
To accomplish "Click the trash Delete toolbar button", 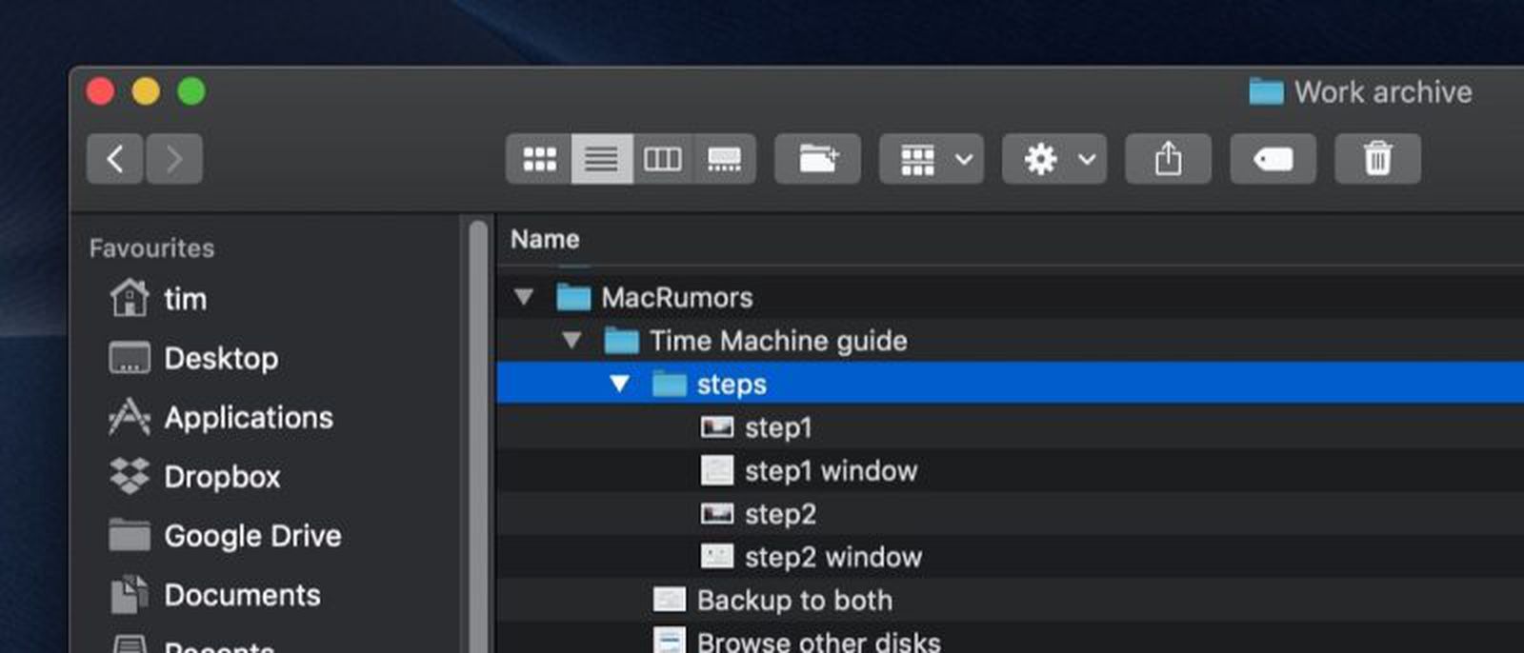I will pos(1377,159).
